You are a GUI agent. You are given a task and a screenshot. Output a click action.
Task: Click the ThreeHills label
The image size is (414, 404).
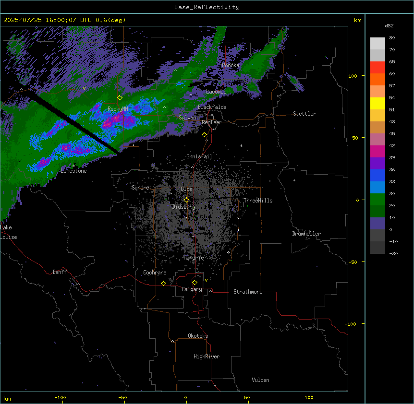click(x=258, y=201)
